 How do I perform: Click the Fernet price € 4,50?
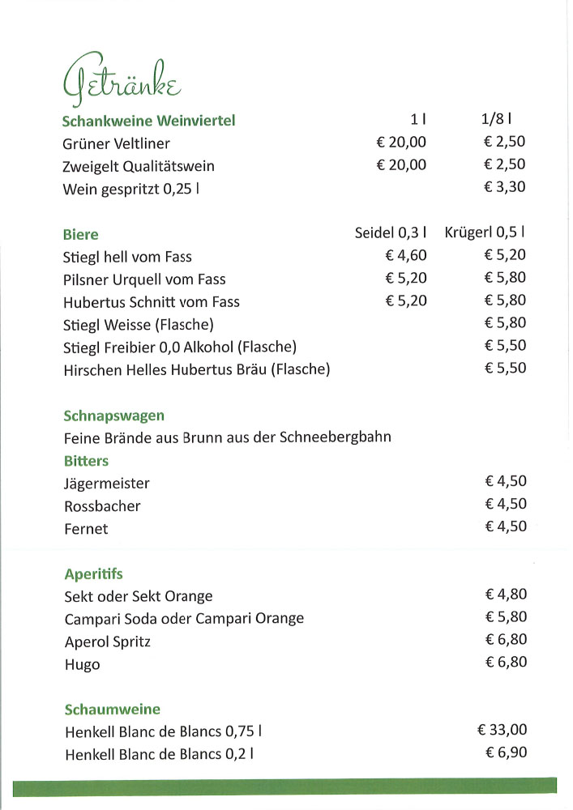[506, 526]
